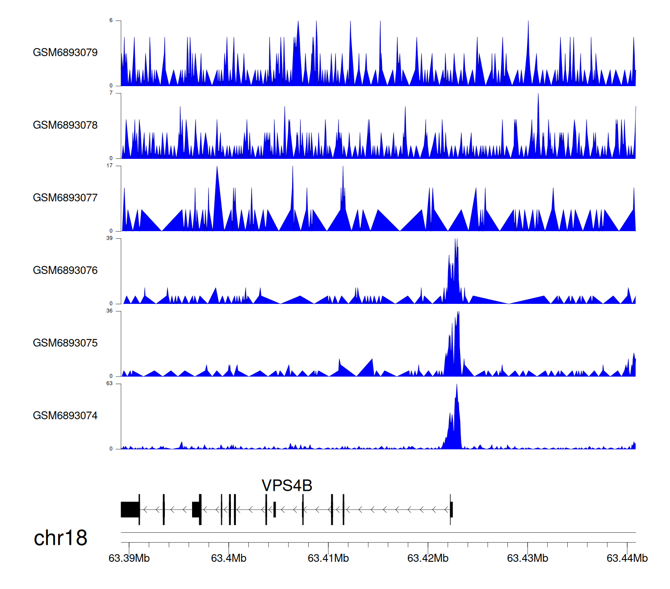This screenshot has width=670, height=589.
Task: Select the GSM6893076 track label
Action: coord(65,270)
